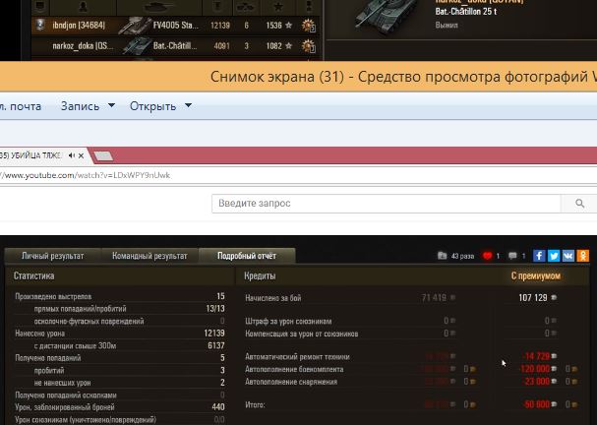Click FV4005 Sta... tank name
597x425 pixels.
175,26
